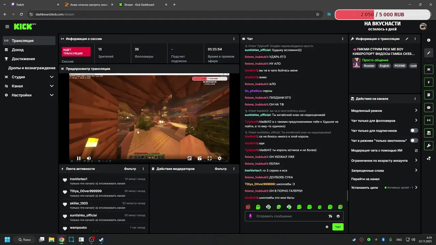The height and width of the screenshot is (245, 436).
Task: Click the PICKME tag
Action: pyautogui.click(x=400, y=66)
